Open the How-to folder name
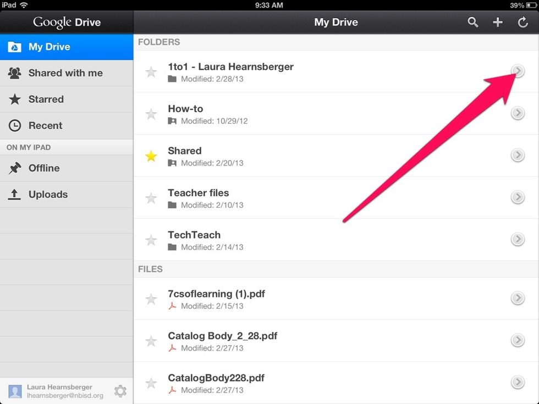 (x=186, y=109)
